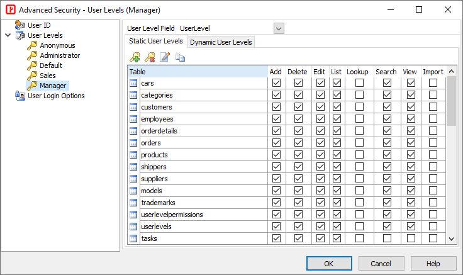
Task: Click the Add User Level key icon
Action: coord(135,57)
